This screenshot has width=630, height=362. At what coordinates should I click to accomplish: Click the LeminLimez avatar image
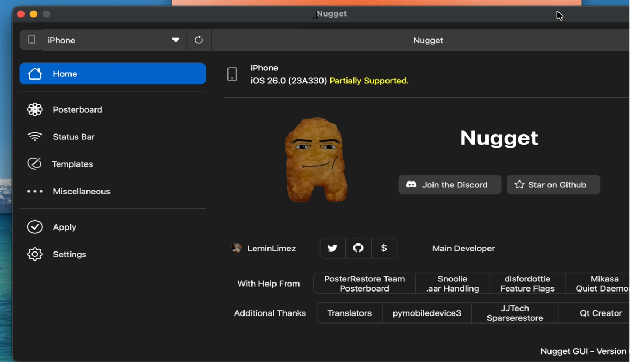click(237, 248)
